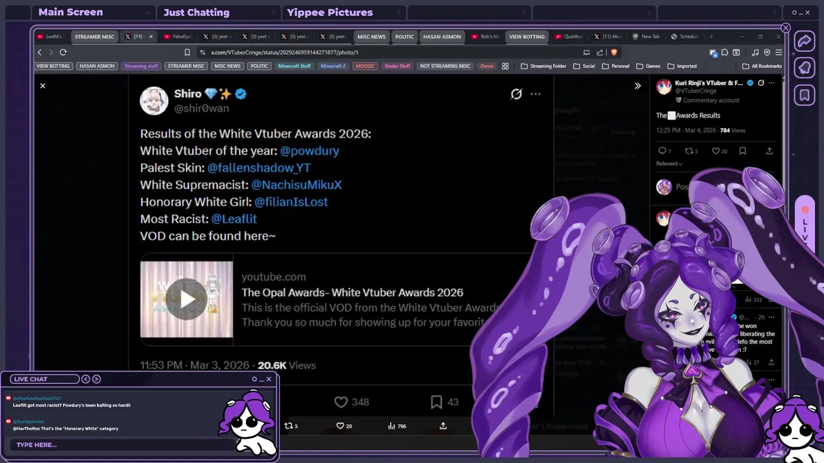
Task: Open the Games bookmark folder
Action: (x=648, y=66)
